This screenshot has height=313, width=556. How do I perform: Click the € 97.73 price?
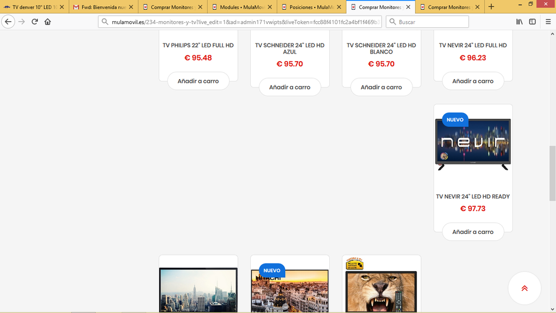pyautogui.click(x=473, y=208)
